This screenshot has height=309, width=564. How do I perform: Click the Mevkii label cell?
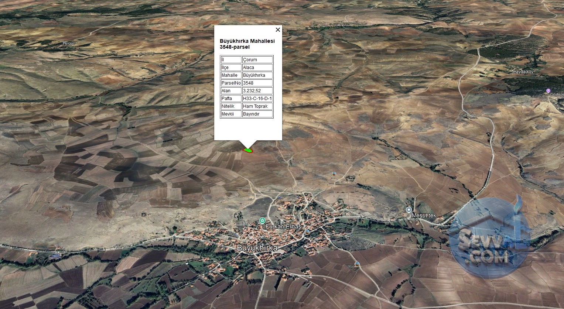(x=231, y=114)
